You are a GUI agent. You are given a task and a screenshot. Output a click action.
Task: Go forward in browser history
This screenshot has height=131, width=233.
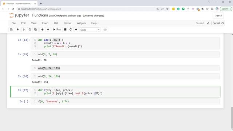click(8, 9)
